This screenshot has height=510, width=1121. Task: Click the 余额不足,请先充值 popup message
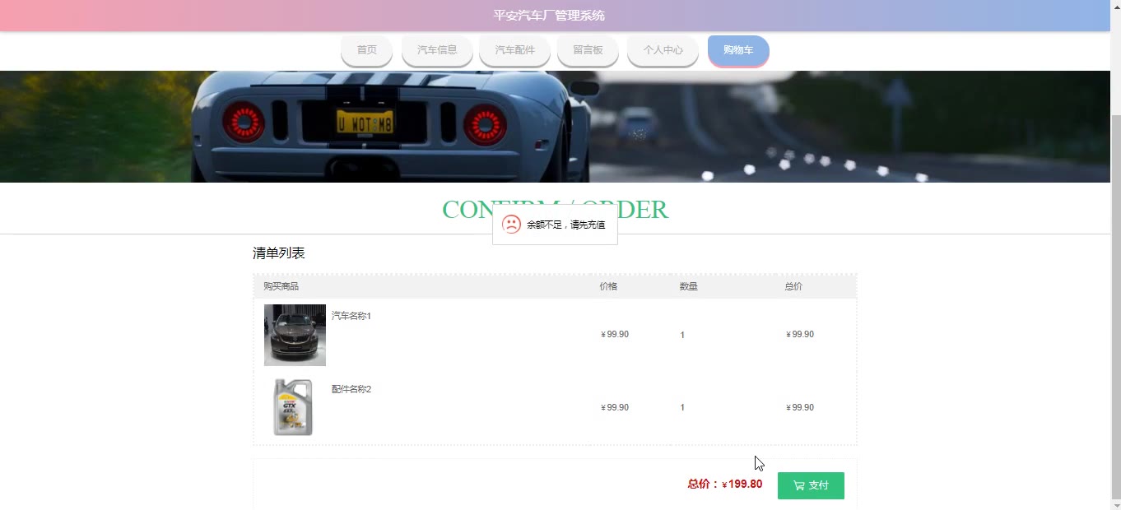[566, 225]
